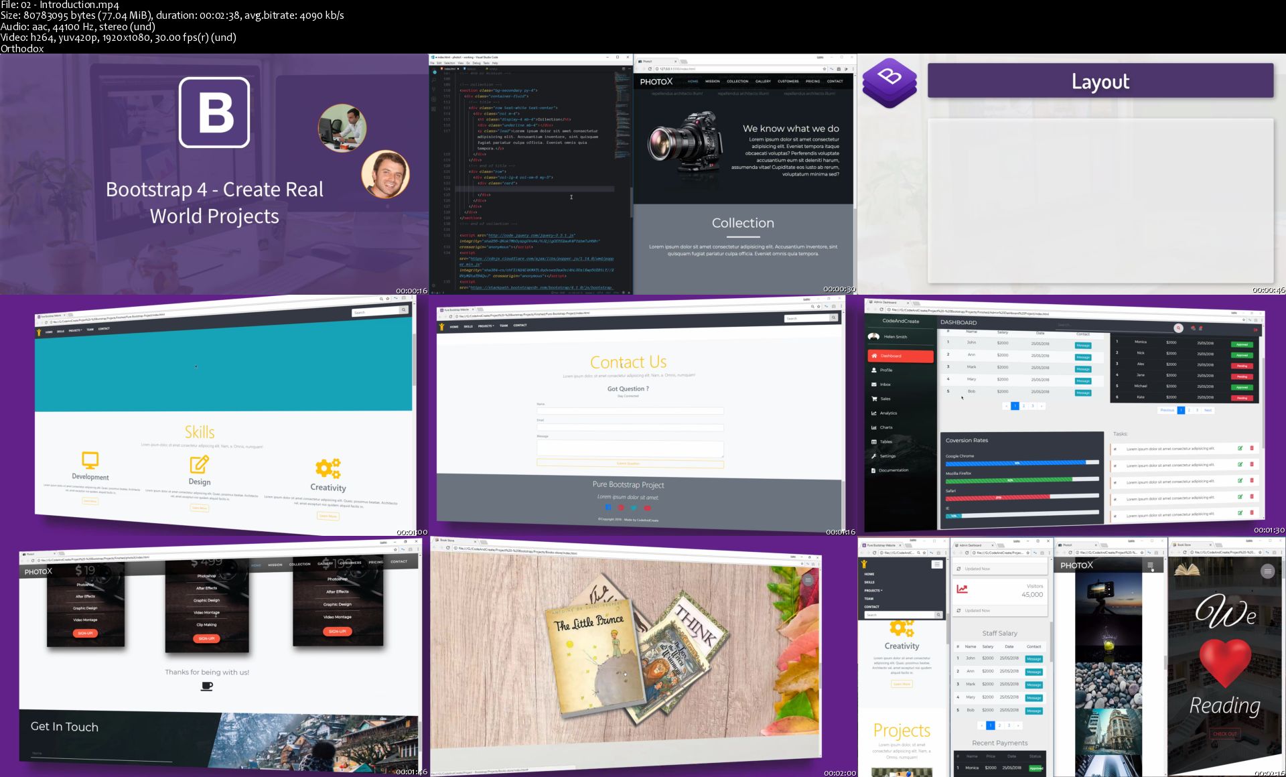Click the Google Chrome conversion progress bar
The image size is (1286, 777).
[1021, 462]
